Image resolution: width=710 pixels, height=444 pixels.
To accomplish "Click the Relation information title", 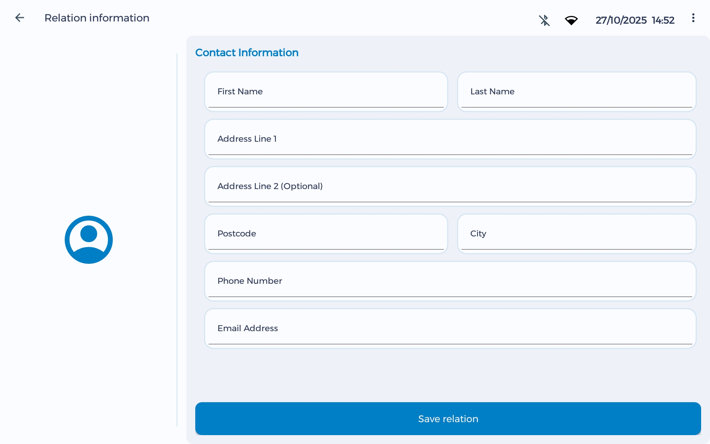I will 97,18.
